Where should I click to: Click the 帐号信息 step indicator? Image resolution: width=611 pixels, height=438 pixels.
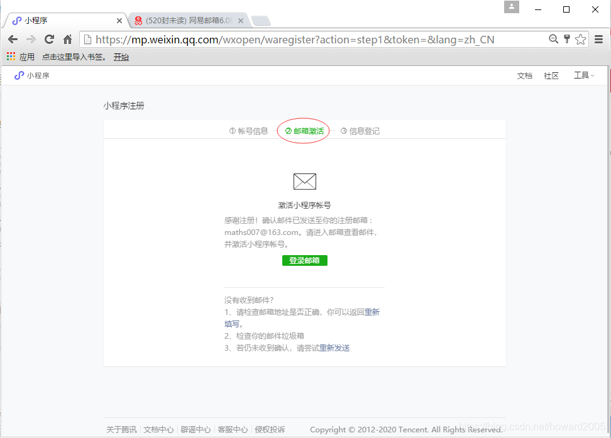click(x=248, y=131)
